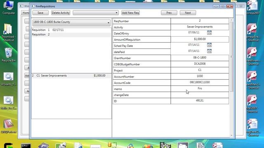The width and height of the screenshot is (264, 148).
Task: Open the Hello_To desktop icon
Action: click(x=9, y=103)
